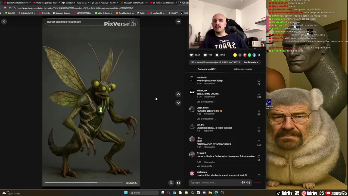Close the TikTok video viewer
Screen dimensions: 348x196
(x=4, y=21)
